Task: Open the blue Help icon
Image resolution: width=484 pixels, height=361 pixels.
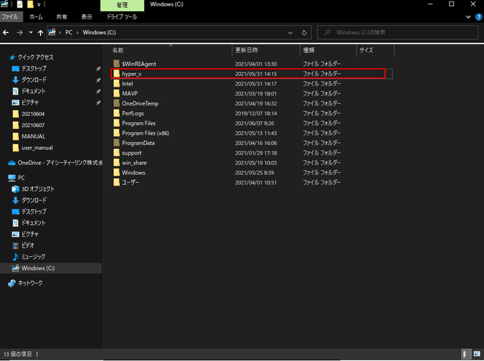Action: (479, 17)
